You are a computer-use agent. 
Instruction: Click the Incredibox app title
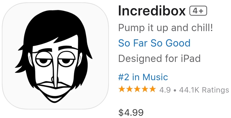click(x=152, y=11)
